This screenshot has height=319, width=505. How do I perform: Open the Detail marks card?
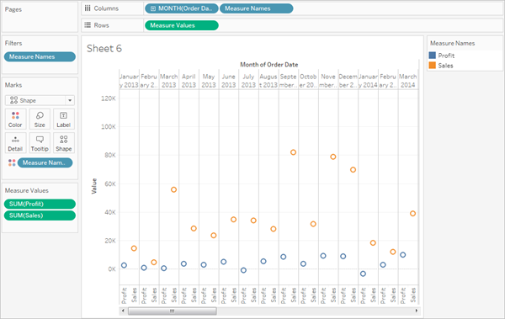15,143
